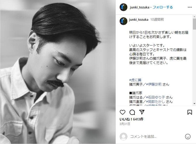Share post via paper plane icon
Image resolution: width=196 pixels, height=144 pixels.
pyautogui.click(x=142, y=112)
